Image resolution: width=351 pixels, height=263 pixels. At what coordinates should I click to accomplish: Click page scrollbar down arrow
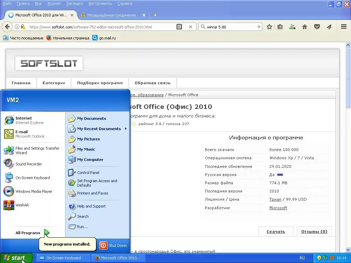(x=348, y=250)
